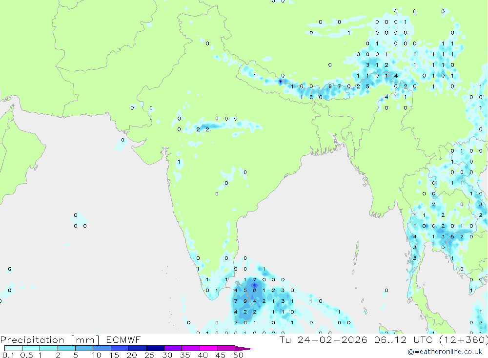This screenshot has width=488, height=358.
Task: Pick the 1–2 mm legend color segment
Action: point(49,348)
